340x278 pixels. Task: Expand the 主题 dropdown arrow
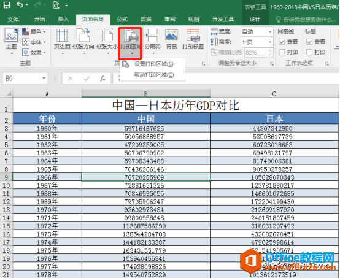12,53
